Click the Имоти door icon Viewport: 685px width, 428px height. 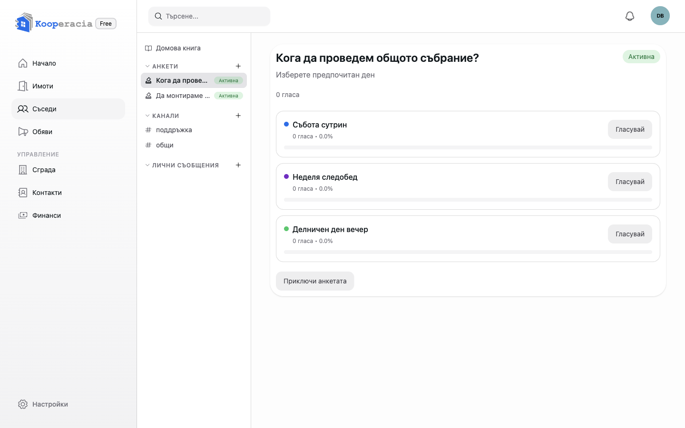[x=23, y=86]
